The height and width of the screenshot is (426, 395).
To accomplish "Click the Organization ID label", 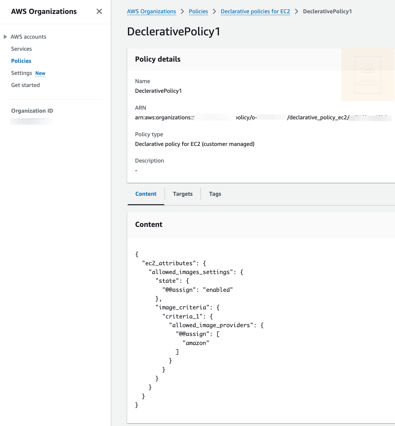I will (x=32, y=111).
